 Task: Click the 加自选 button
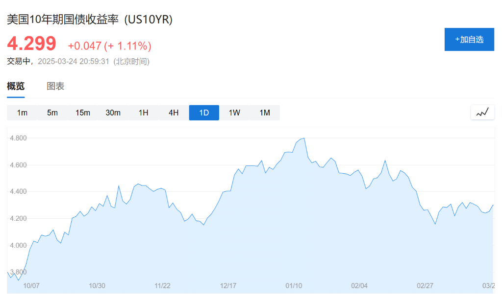pos(469,40)
